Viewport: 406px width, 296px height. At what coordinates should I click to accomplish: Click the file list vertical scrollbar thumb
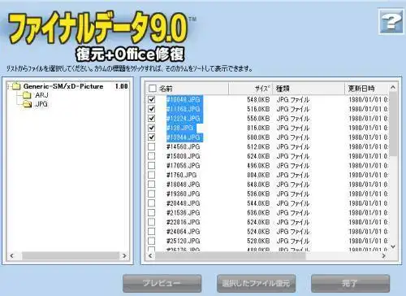pyautogui.click(x=393, y=124)
